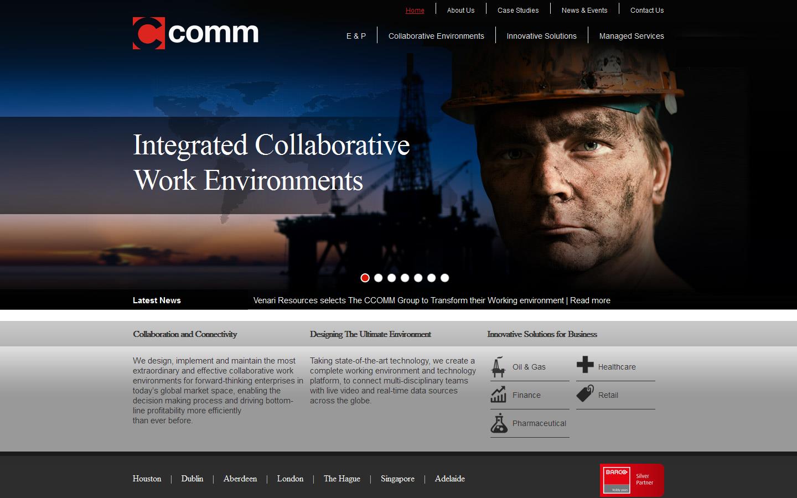Select the Innovative Solutions tab
Screen dimensions: 797x498
(x=541, y=35)
